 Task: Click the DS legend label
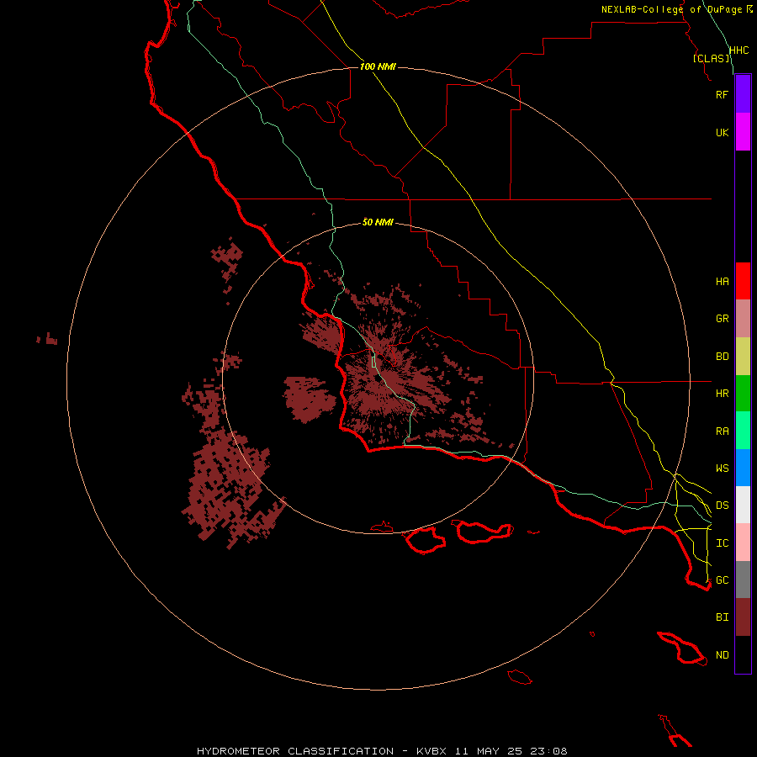(722, 506)
